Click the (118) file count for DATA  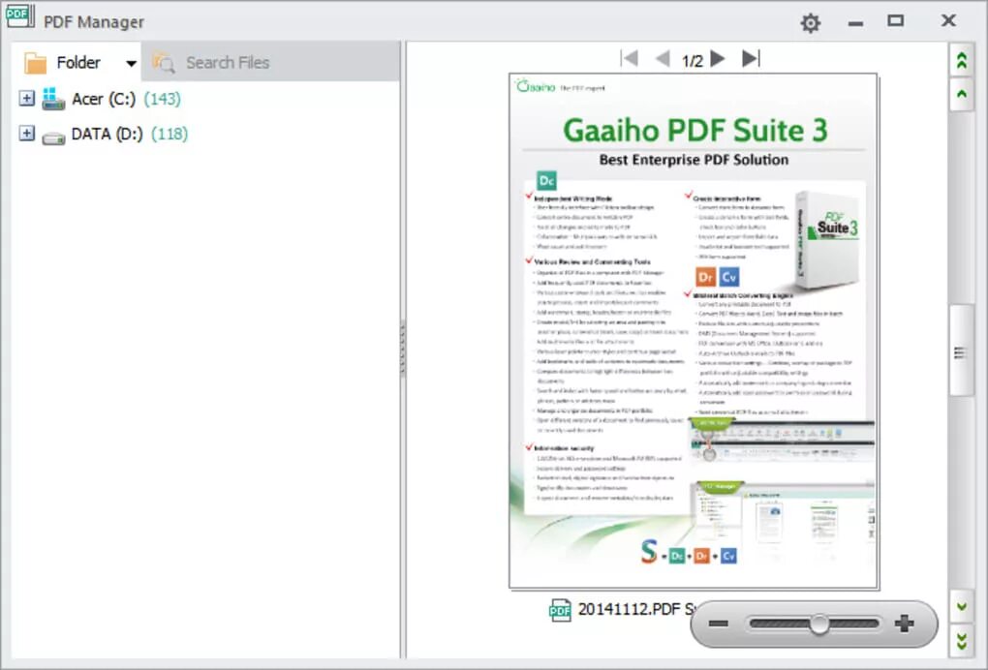tap(170, 134)
